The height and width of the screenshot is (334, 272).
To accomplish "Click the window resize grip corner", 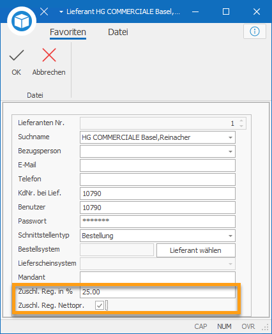I will [266, 327].
